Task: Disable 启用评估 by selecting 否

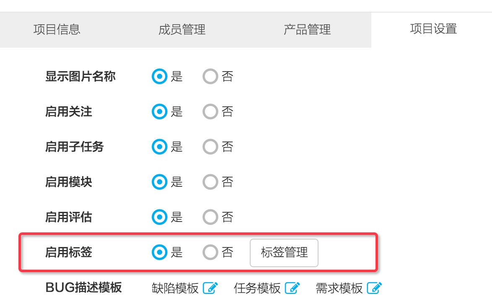Action: pos(210,216)
